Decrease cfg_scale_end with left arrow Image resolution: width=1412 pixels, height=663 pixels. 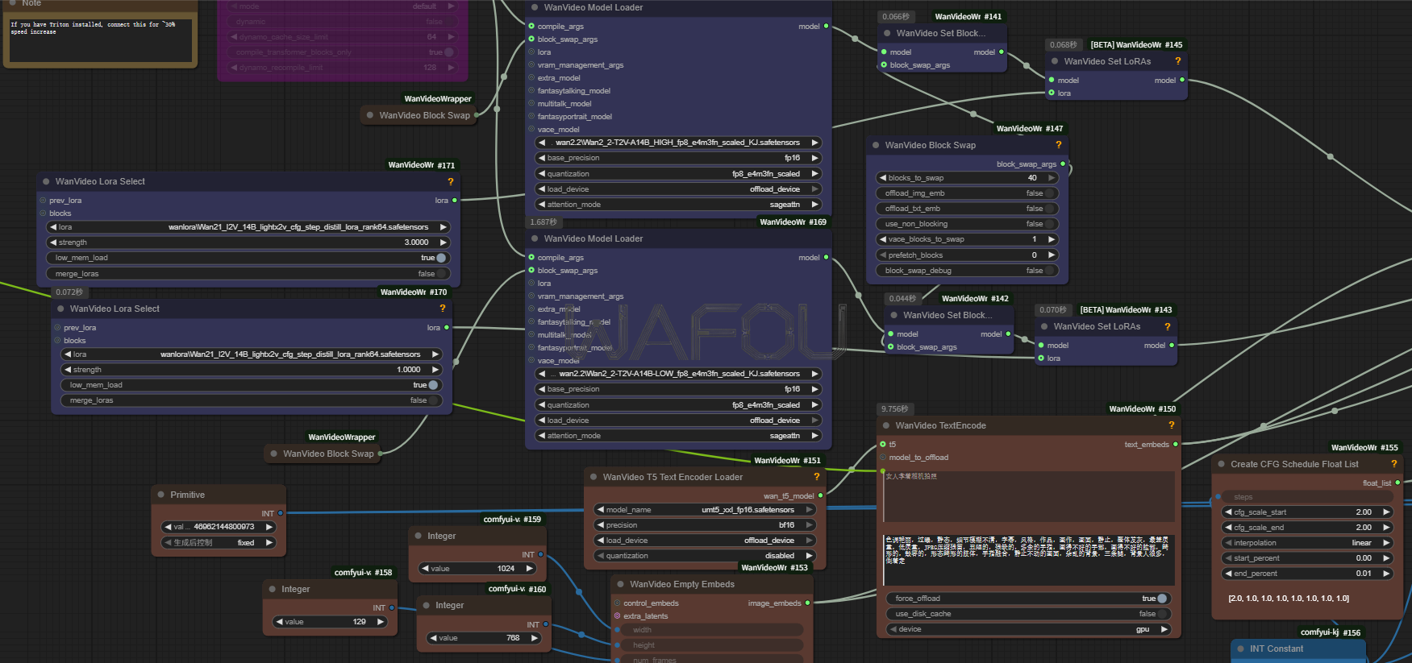1228,528
